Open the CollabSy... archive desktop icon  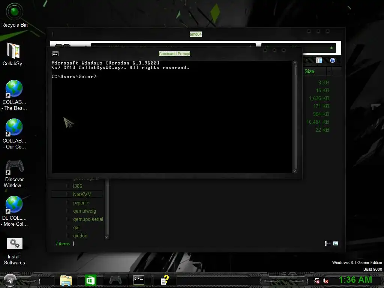pyautogui.click(x=14, y=54)
